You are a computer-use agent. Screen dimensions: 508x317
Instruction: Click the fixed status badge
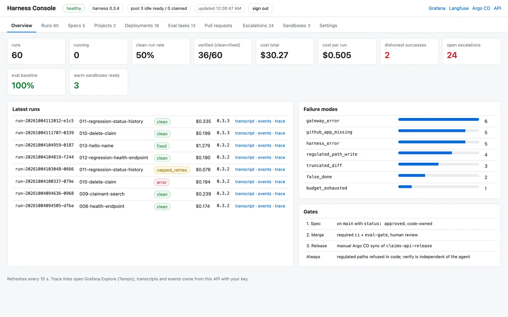point(162,146)
